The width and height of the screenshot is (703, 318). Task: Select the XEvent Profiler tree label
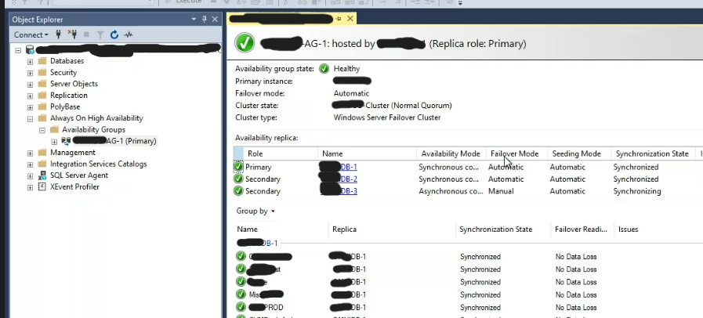coord(74,186)
